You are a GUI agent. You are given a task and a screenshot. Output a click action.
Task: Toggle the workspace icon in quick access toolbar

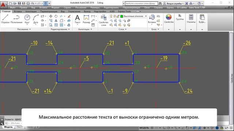(46, 3)
